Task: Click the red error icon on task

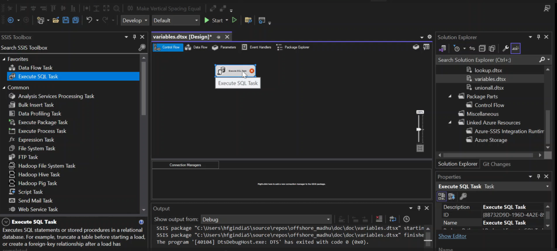Action: [252, 71]
